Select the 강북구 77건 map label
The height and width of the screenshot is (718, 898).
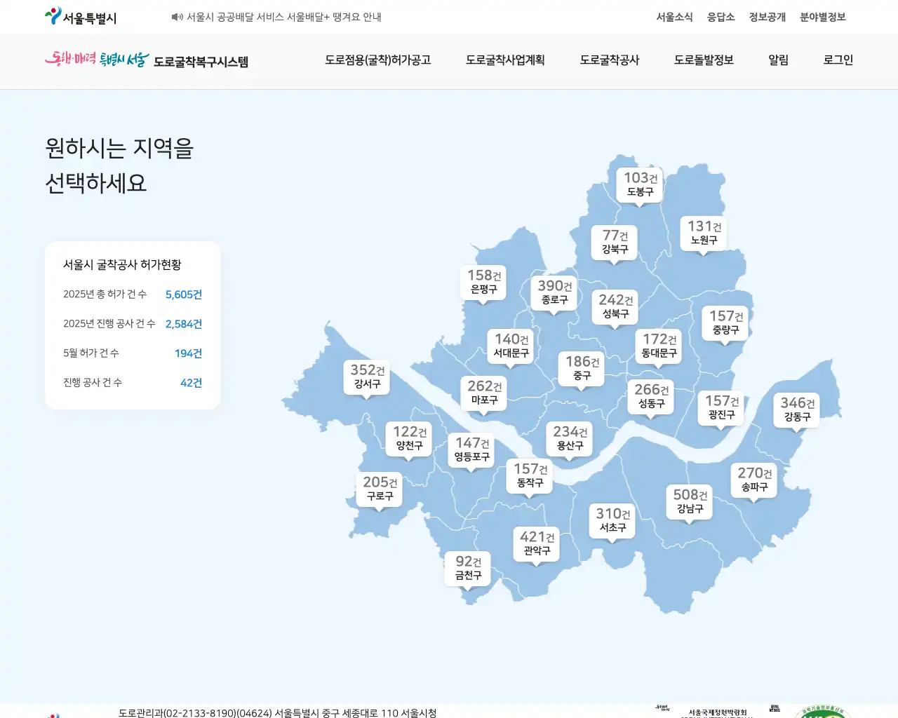pyautogui.click(x=615, y=242)
